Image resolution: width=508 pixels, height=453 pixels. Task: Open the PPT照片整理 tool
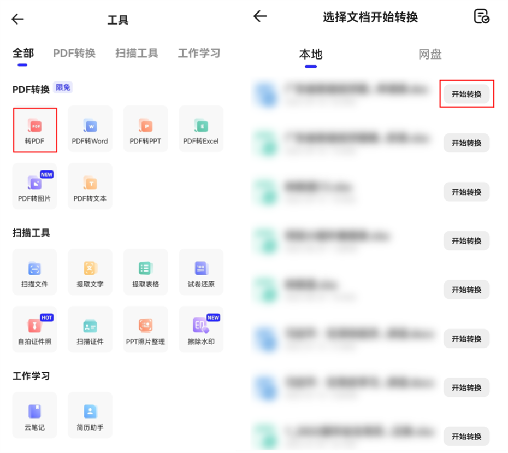(x=145, y=330)
